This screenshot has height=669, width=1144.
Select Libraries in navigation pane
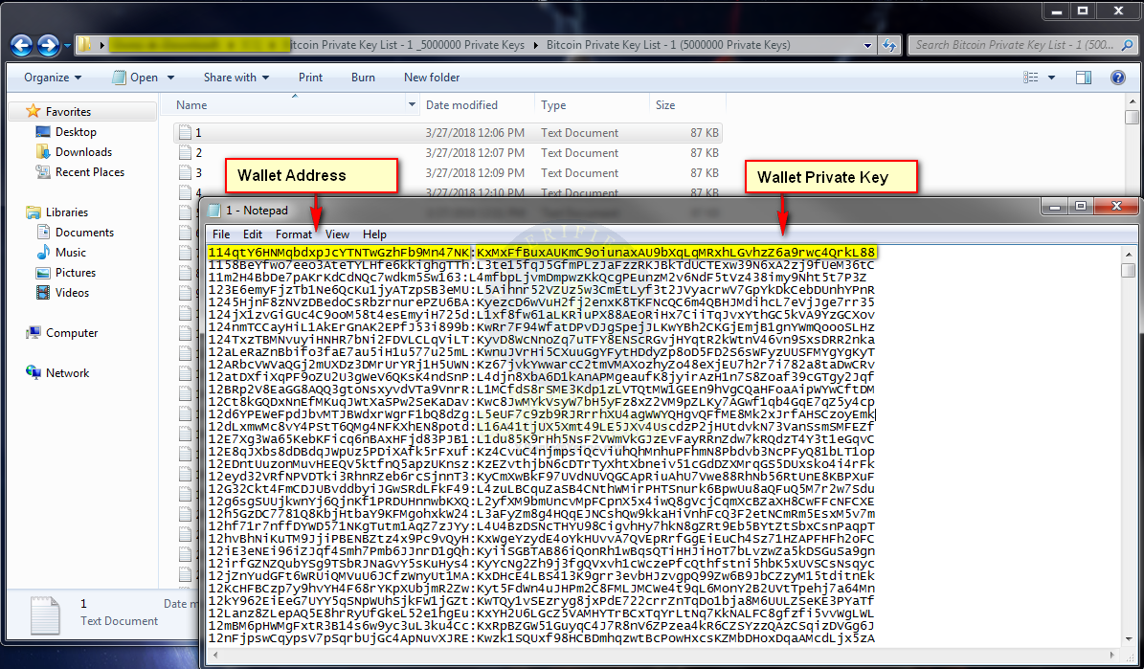pos(66,212)
